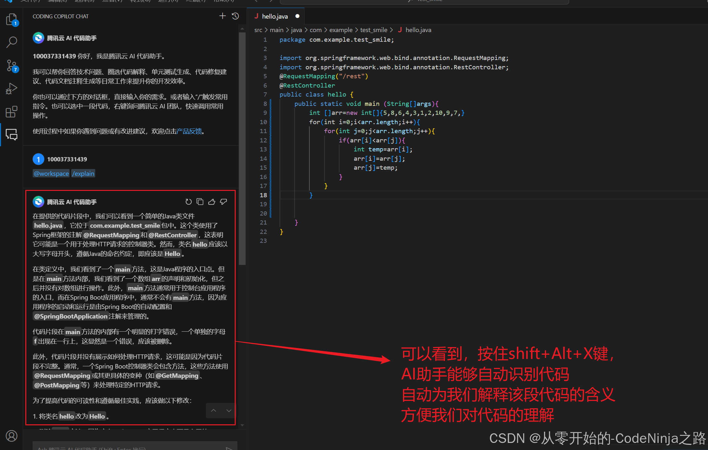Click the RequestMapping import statement line

pos(394,58)
